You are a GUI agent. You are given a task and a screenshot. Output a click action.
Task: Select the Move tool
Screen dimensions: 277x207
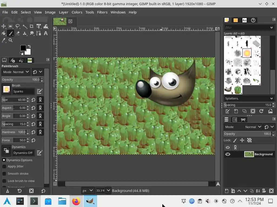tap(4, 26)
